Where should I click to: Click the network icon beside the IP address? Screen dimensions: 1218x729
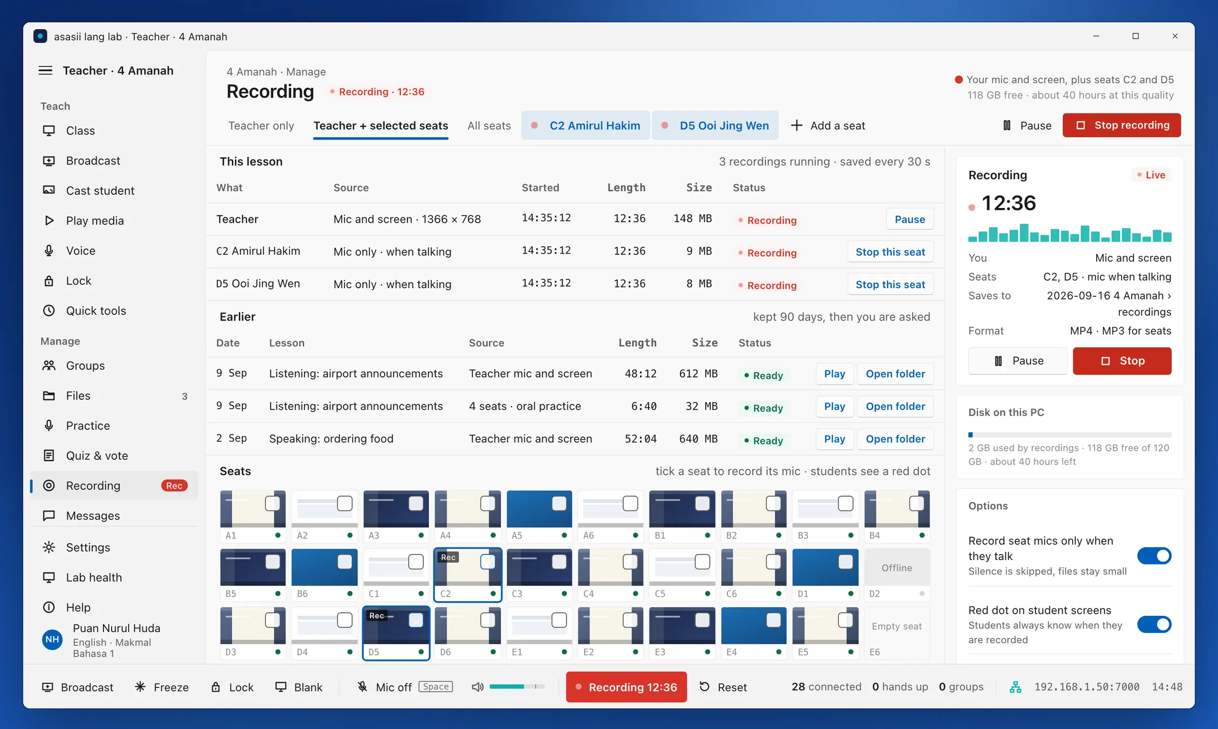pyautogui.click(x=1016, y=687)
